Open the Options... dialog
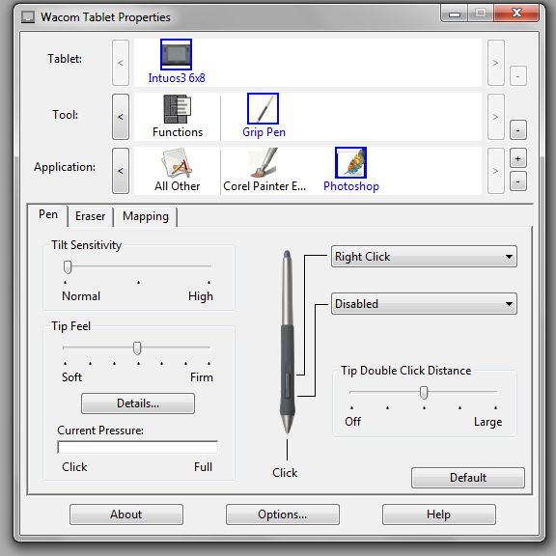This screenshot has width=556, height=556. point(282,514)
